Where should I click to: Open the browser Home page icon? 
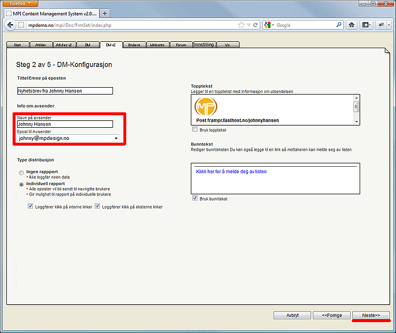352,25
